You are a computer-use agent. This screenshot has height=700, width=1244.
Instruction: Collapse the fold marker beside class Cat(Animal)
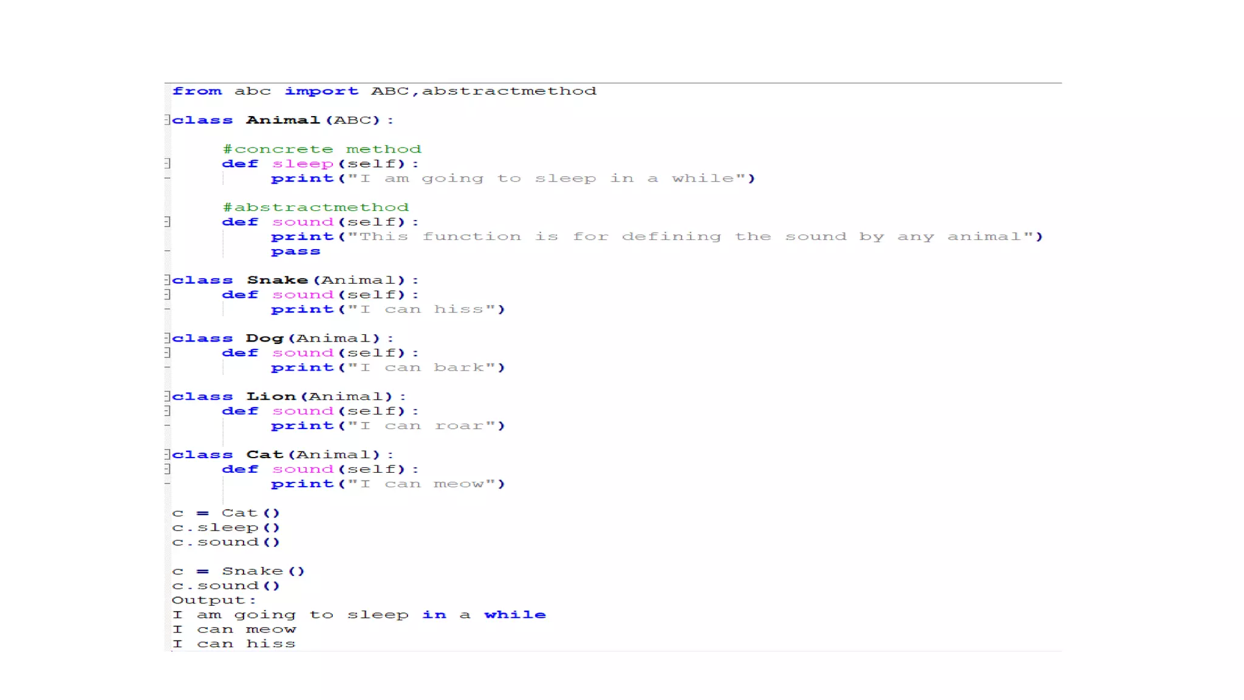point(167,455)
